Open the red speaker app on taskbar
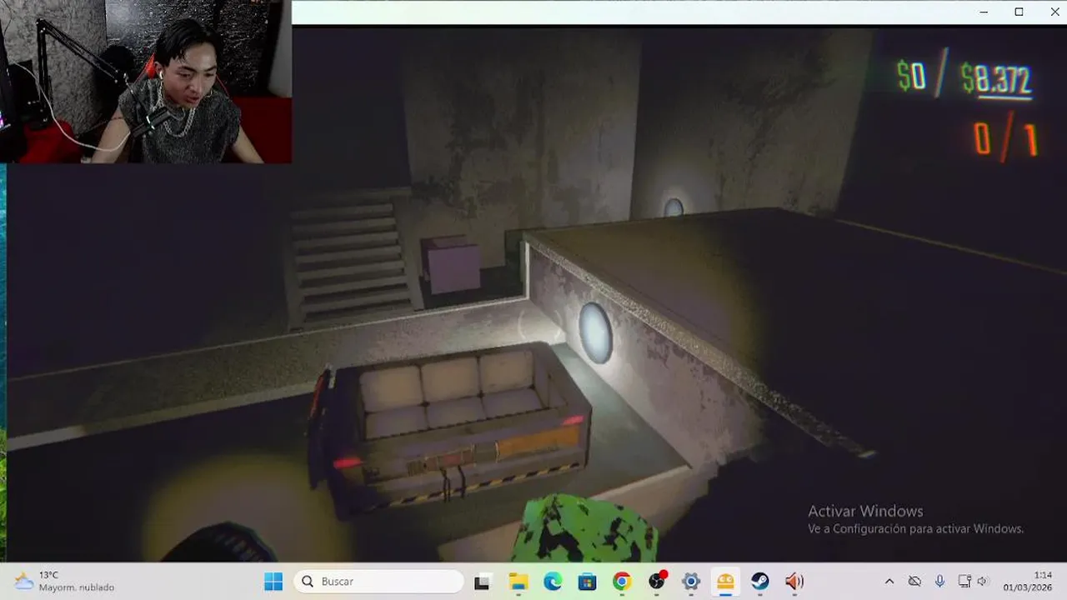The image size is (1067, 600). [x=794, y=582]
